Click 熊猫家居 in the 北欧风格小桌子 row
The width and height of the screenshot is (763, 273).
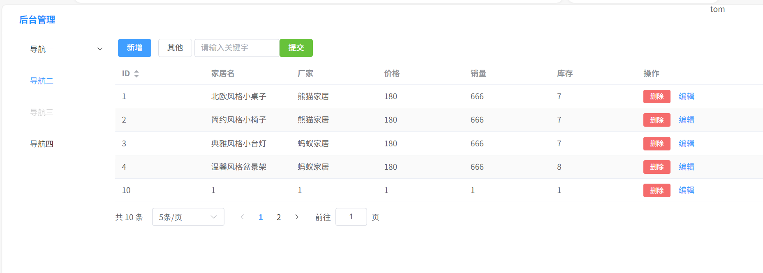tap(313, 97)
